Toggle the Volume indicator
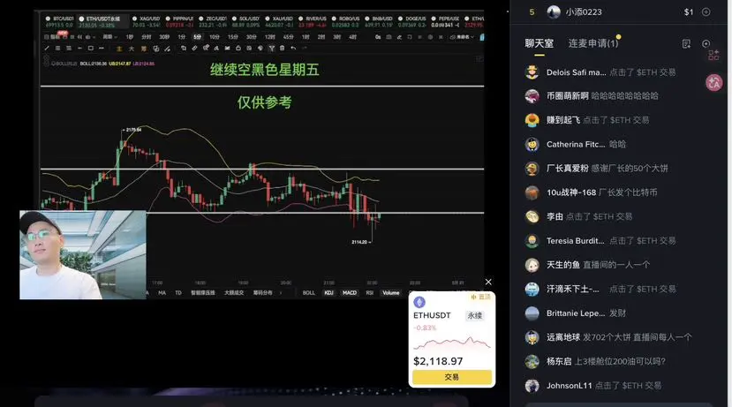 pyautogui.click(x=391, y=292)
